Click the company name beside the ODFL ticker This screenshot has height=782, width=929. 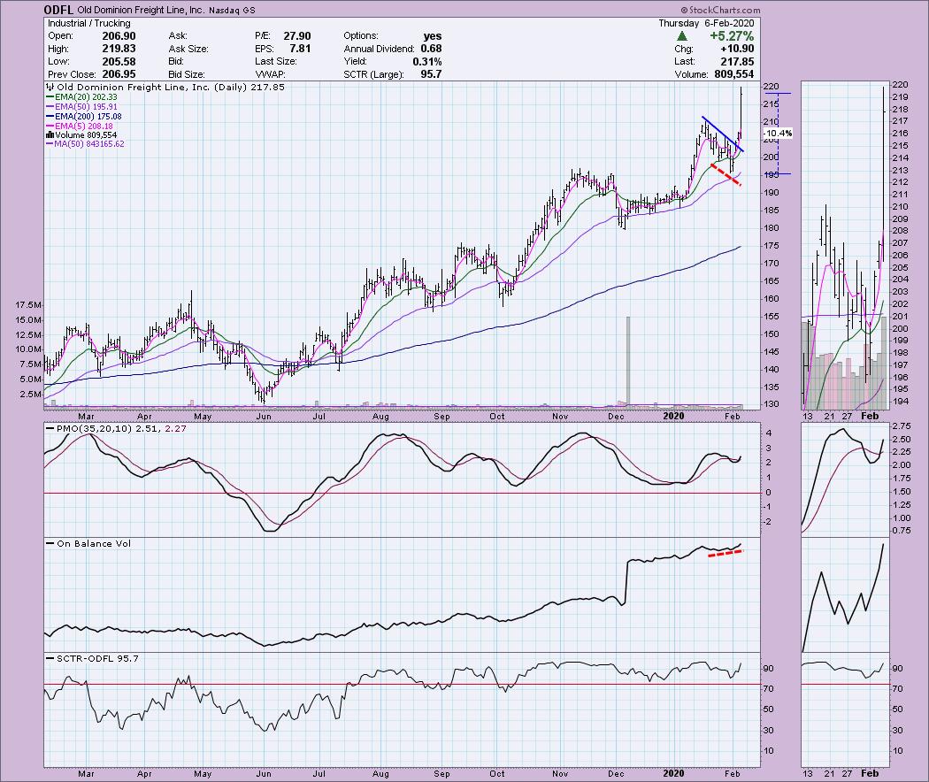pyautogui.click(x=141, y=10)
